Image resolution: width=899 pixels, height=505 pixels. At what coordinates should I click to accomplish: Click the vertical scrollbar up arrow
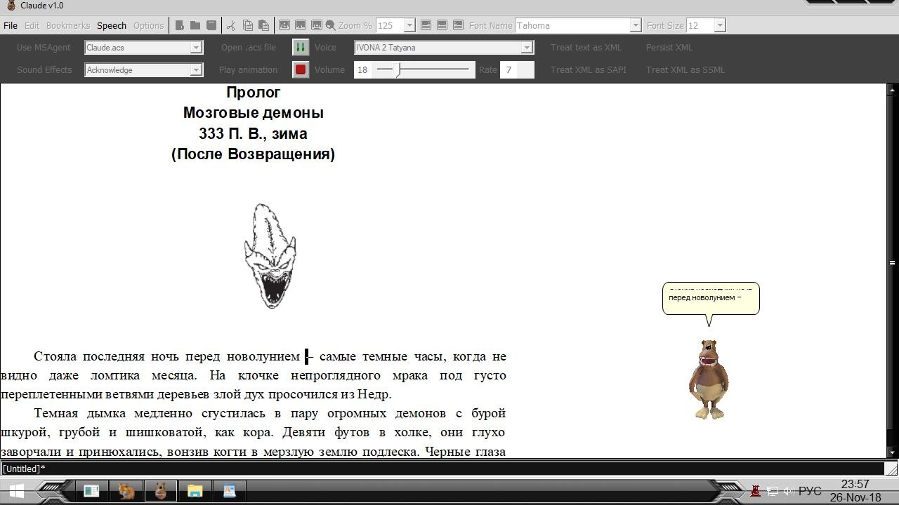coord(892,89)
